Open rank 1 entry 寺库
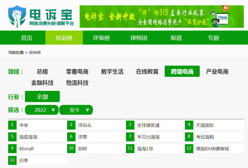 [x=38, y=125]
